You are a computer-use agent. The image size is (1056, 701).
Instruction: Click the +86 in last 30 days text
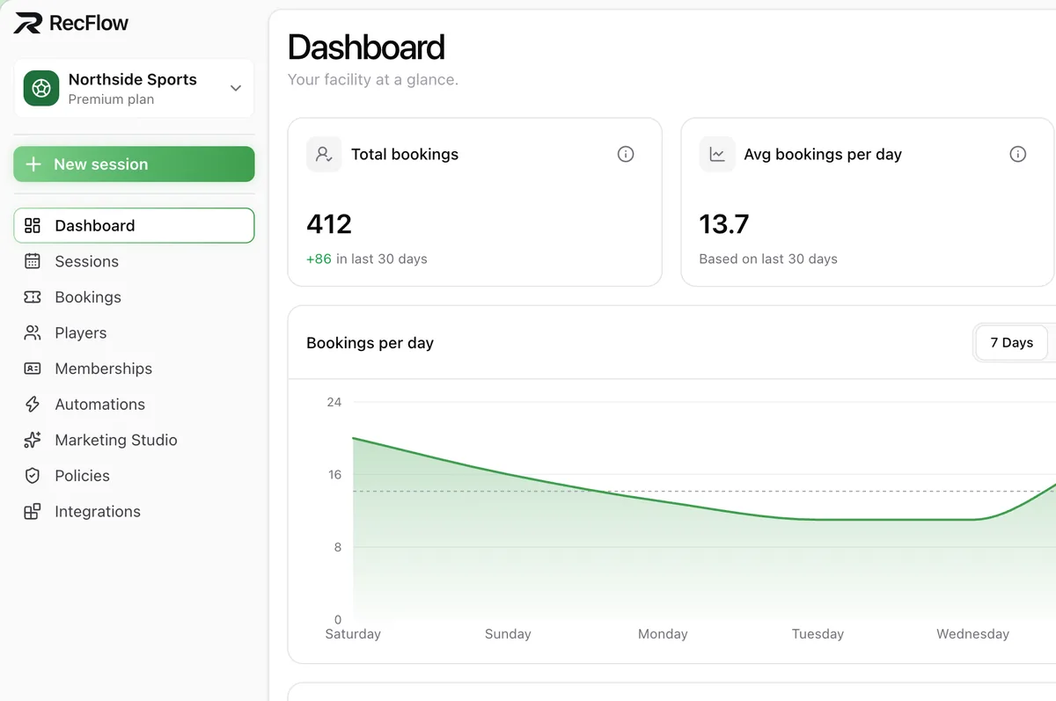pyautogui.click(x=367, y=259)
